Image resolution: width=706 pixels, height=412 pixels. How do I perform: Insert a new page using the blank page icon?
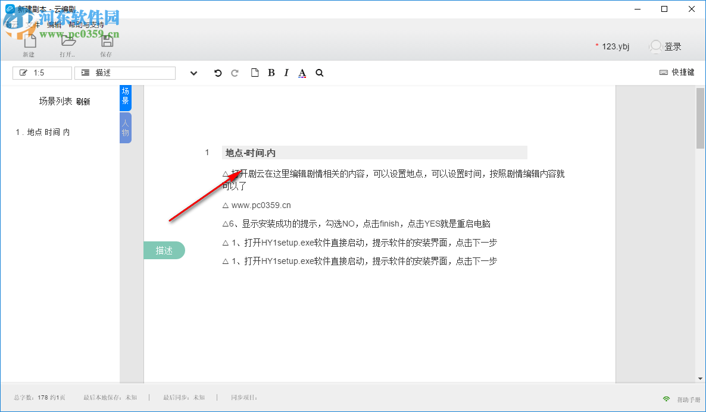[255, 73]
